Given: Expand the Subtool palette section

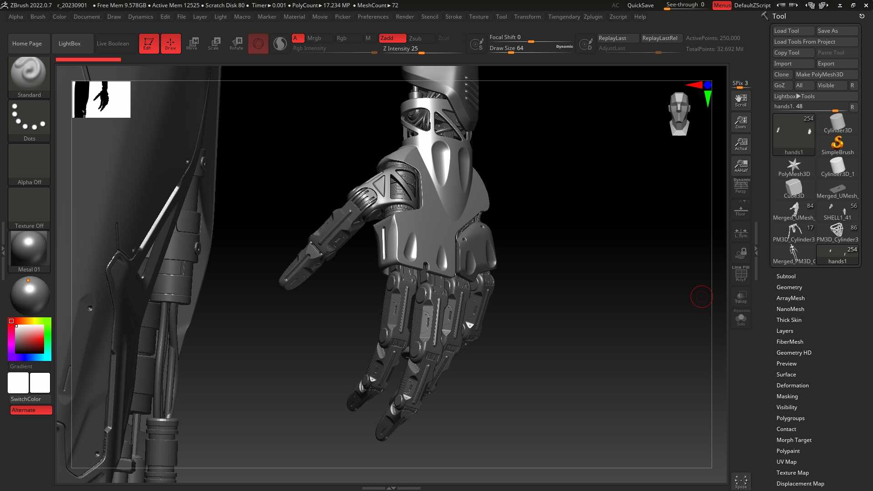Looking at the screenshot, I should (x=786, y=276).
